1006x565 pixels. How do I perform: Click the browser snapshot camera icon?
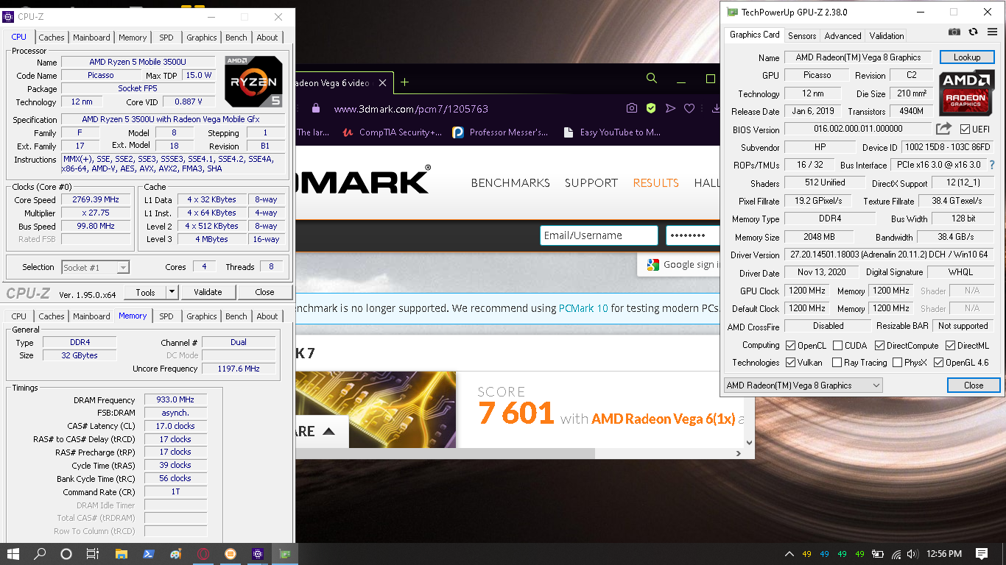[x=632, y=108]
